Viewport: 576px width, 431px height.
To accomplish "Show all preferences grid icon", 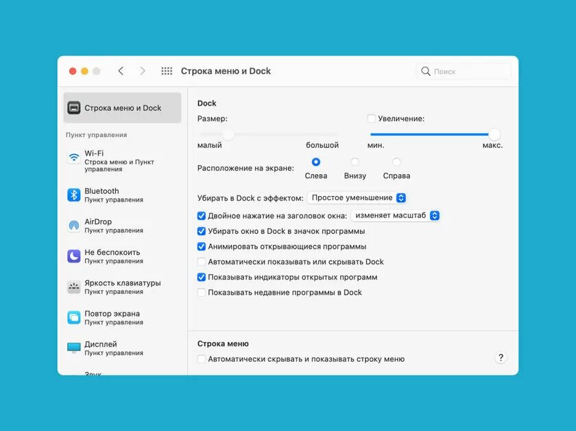I will click(x=167, y=71).
